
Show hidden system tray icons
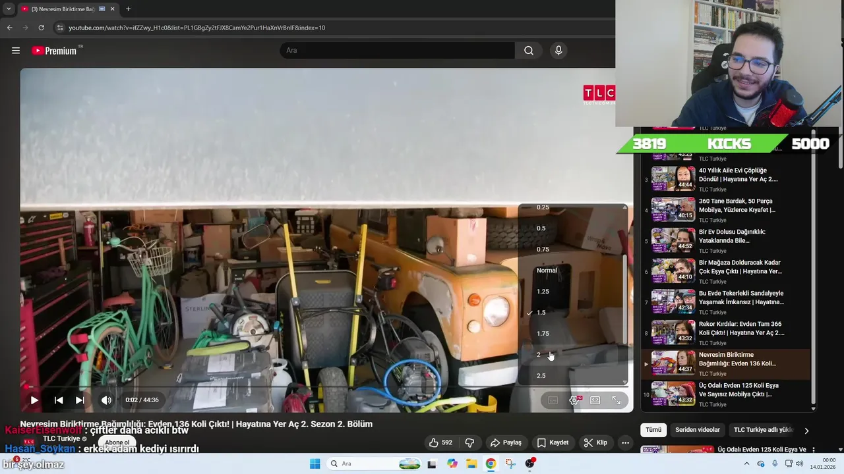coord(746,463)
